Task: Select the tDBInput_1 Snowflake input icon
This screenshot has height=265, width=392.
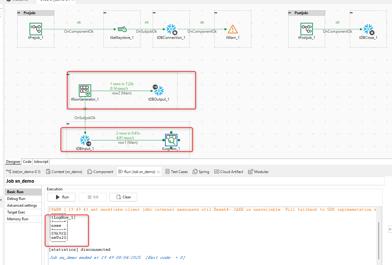Action: [85, 140]
